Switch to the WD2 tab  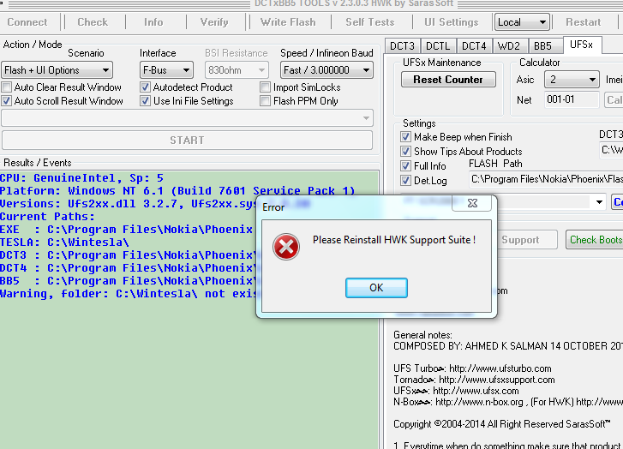pos(509,46)
